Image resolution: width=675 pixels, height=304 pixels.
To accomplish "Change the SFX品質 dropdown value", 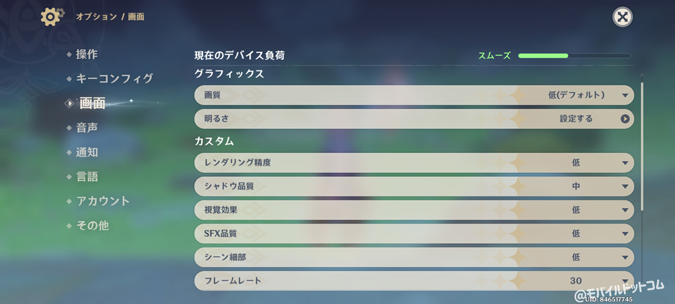I will (x=414, y=233).
